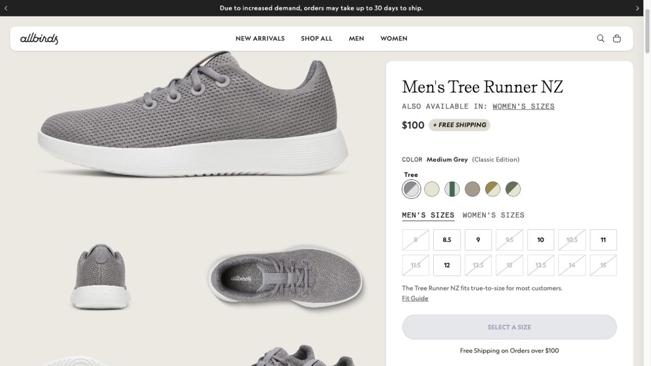Viewport: 651px width, 366px height.
Task: Click the Men's Tree Runner NZ title
Action: pos(482,87)
